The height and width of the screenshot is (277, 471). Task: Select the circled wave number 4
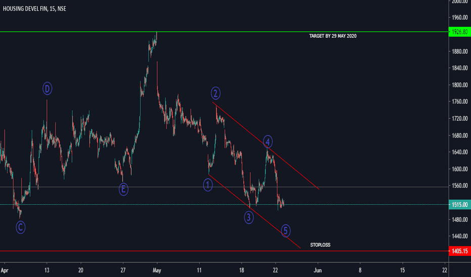[x=268, y=142]
